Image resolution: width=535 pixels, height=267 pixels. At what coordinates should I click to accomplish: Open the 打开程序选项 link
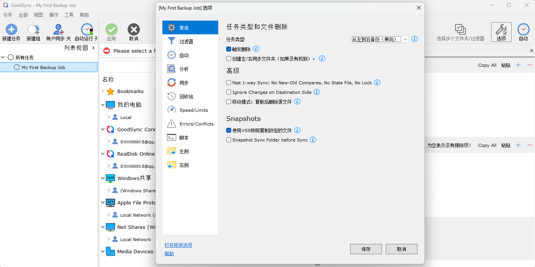pos(178,245)
